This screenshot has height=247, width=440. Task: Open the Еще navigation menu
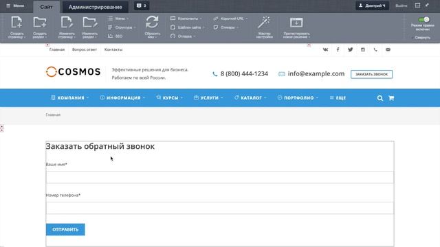338,97
